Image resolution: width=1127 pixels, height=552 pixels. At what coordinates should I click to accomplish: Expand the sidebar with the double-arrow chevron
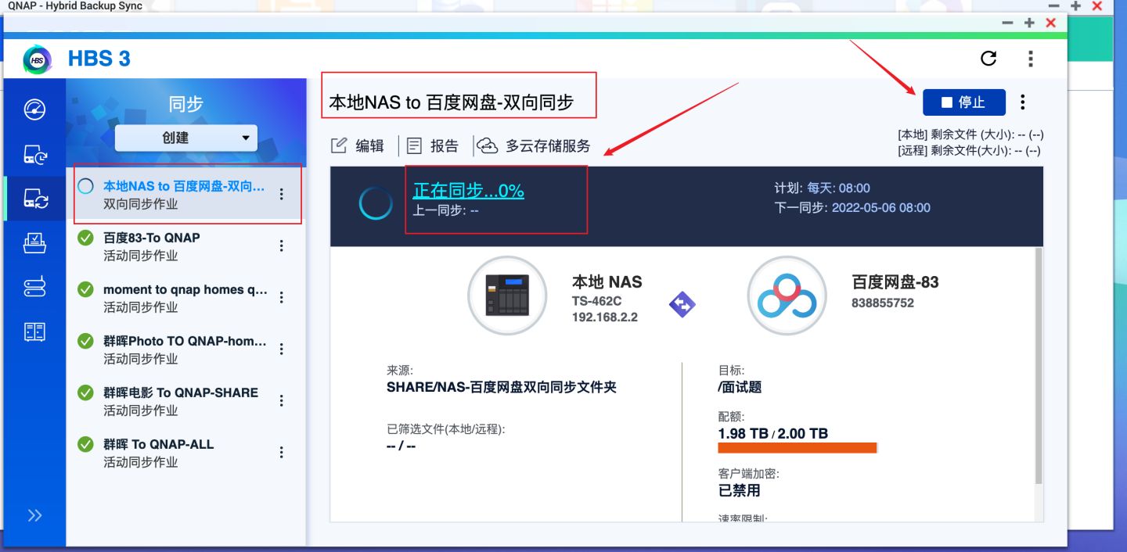(34, 514)
